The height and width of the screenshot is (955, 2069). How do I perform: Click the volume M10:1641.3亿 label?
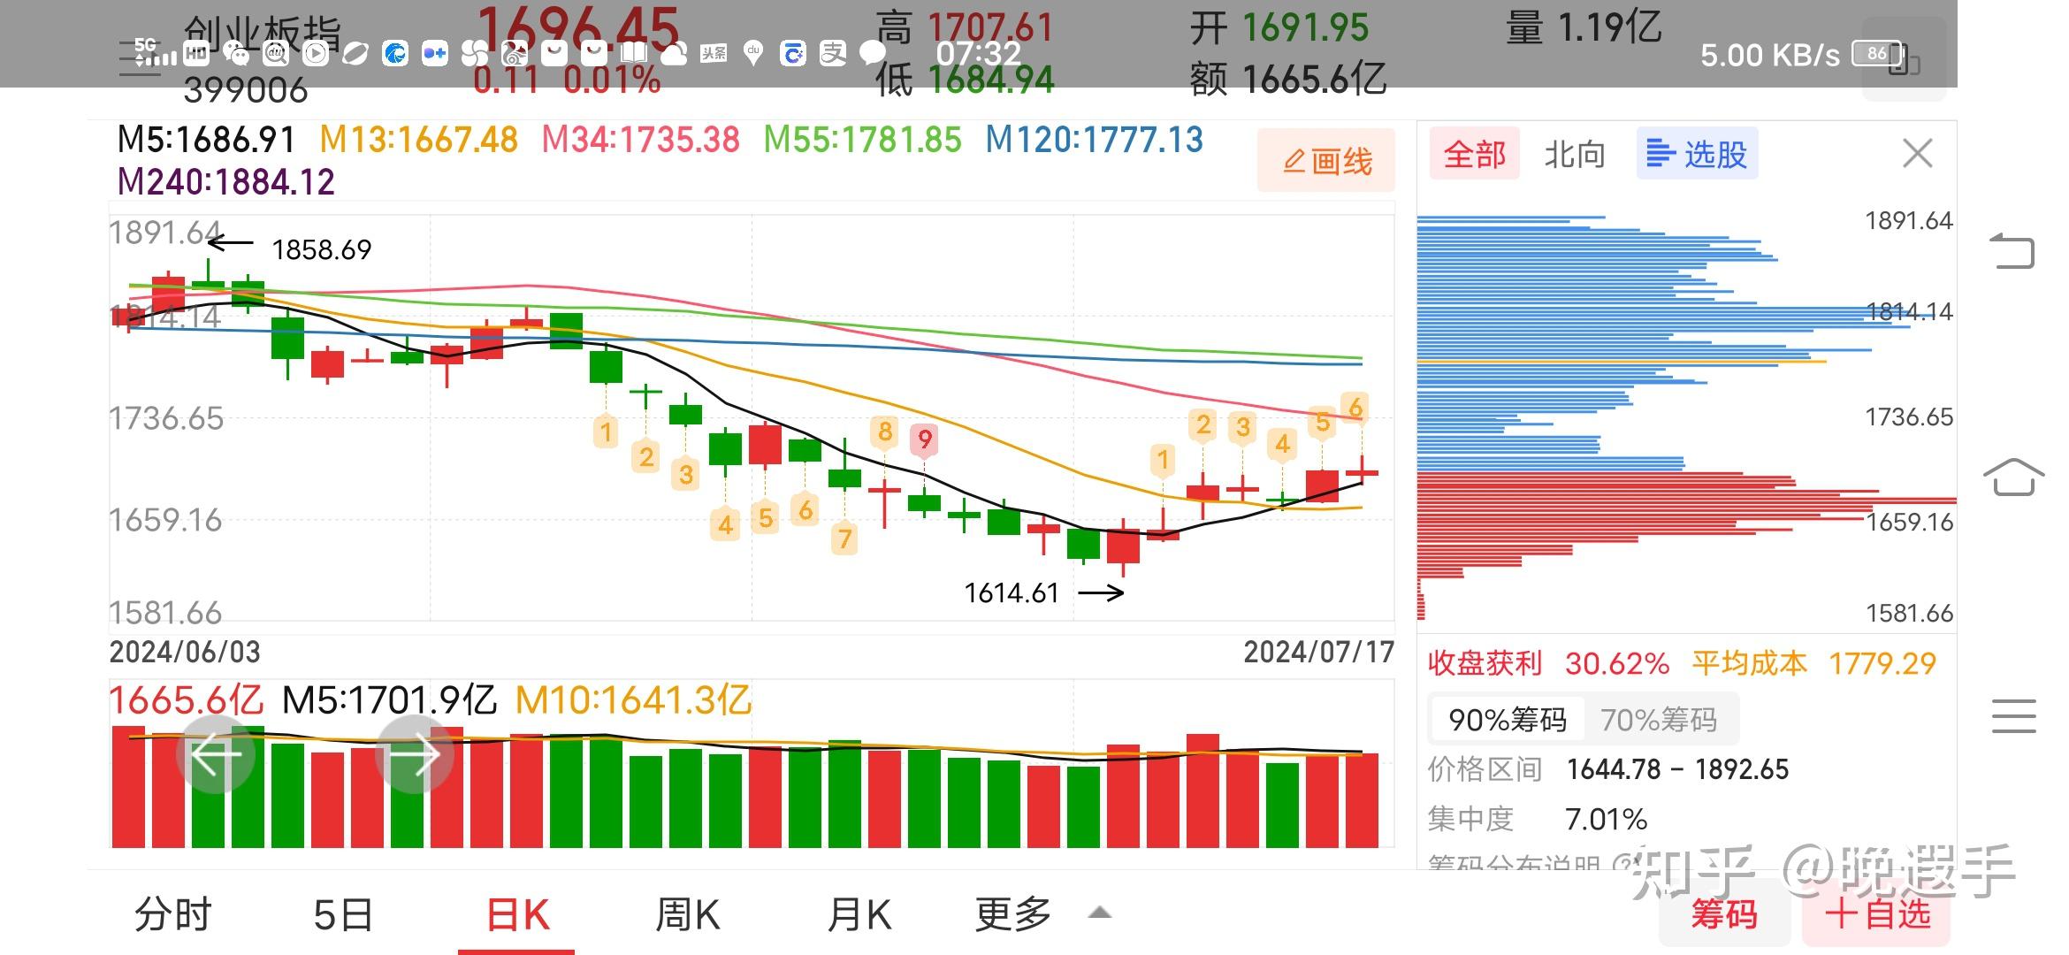point(633,700)
